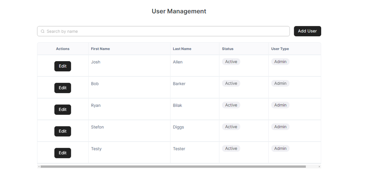
Task: Click the horizontal scrollbar thumb
Action: coord(173,167)
